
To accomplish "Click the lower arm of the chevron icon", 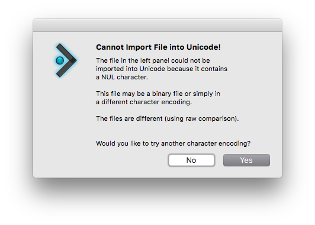I will [x=65, y=69].
